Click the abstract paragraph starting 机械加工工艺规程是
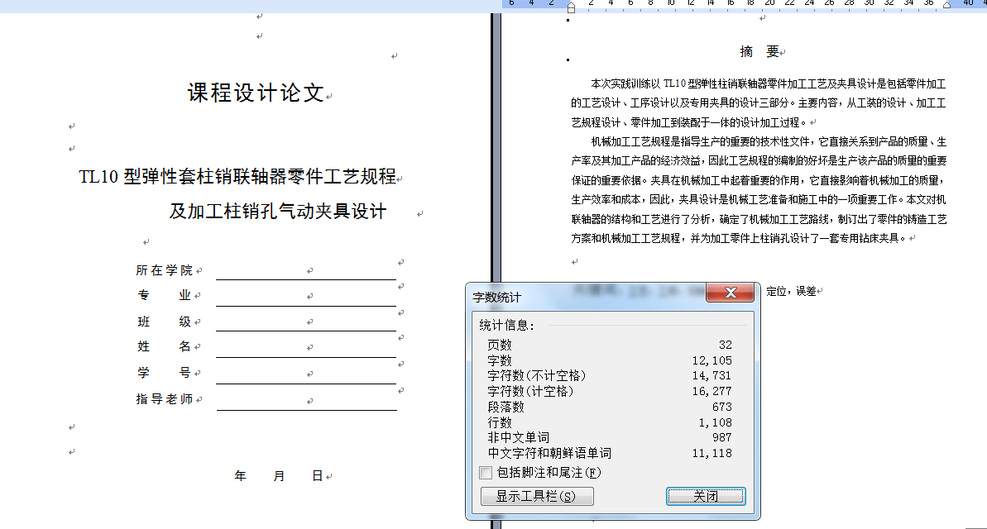 point(759,190)
